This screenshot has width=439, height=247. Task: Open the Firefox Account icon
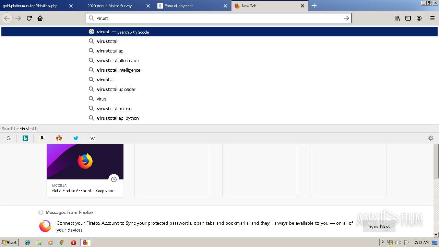(x=419, y=18)
